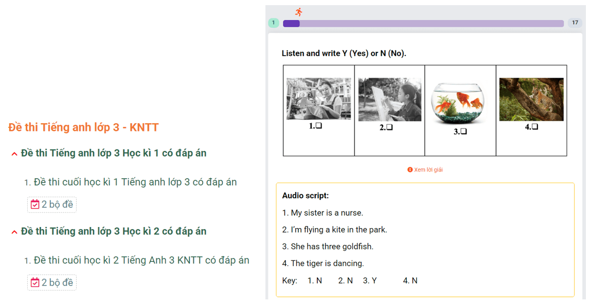Open Đề thi cuối học kì 1 Tiếng anh lớp 3
589x303 pixels.
pos(135,182)
